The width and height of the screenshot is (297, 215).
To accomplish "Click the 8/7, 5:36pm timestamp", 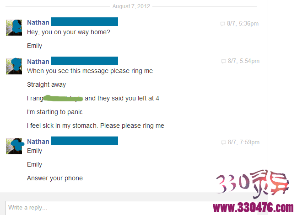I will [x=243, y=23].
